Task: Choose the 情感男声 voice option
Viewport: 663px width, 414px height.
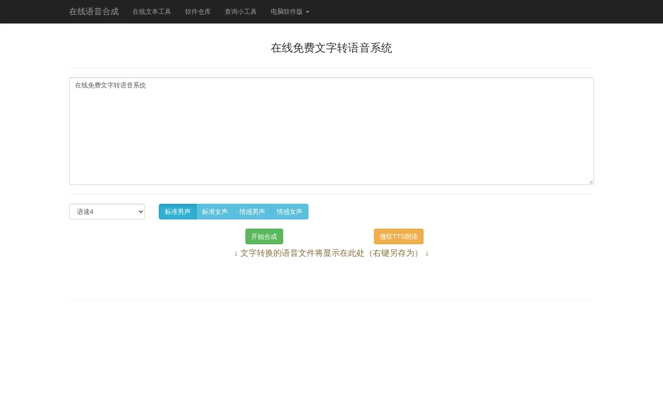Action: (x=252, y=212)
